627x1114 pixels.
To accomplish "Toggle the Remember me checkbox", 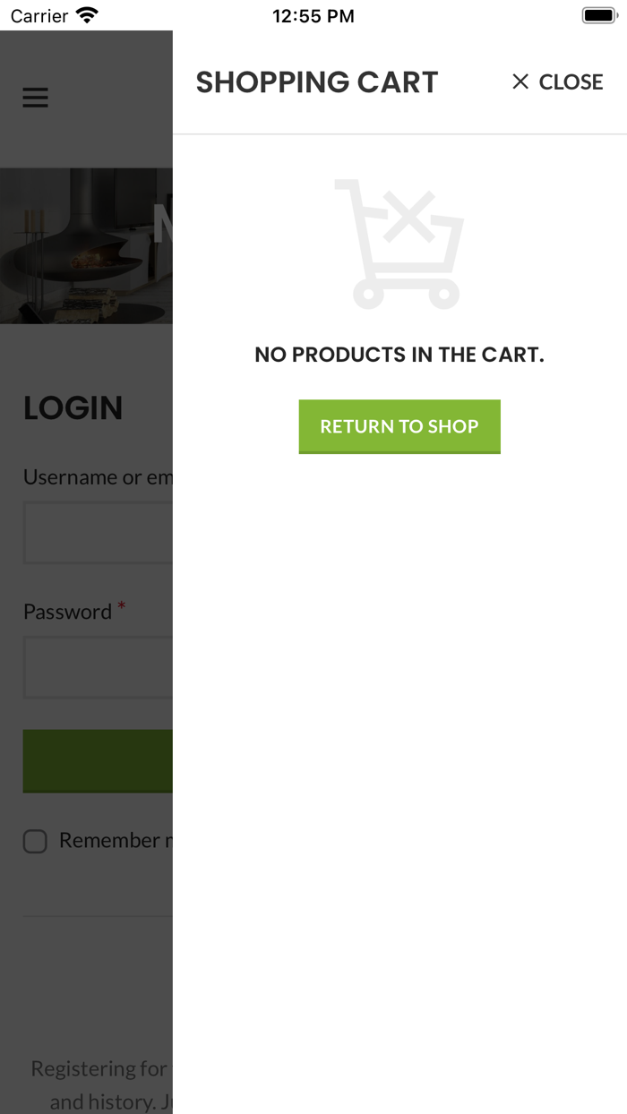I will (35, 841).
